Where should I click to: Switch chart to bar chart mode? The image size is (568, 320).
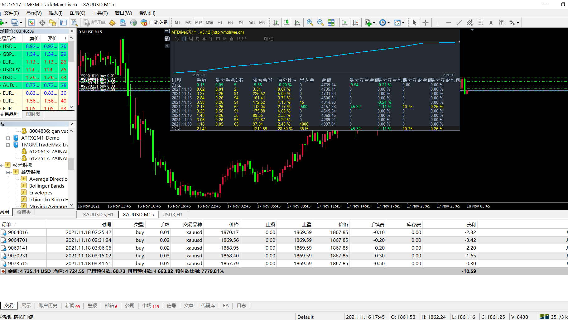(276, 22)
